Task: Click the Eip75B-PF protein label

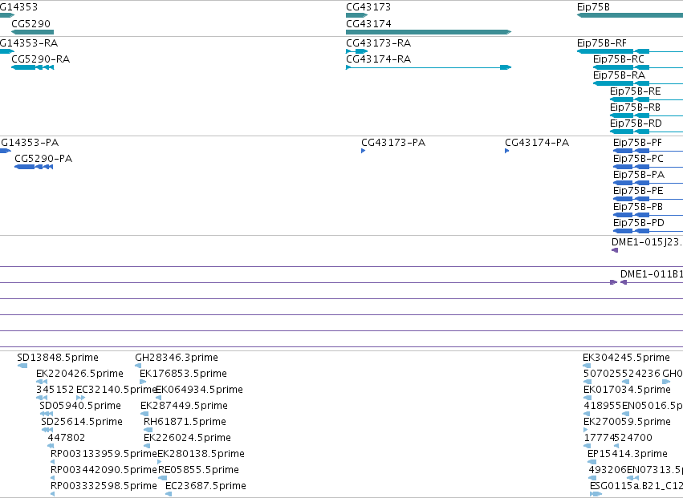Action: (638, 143)
